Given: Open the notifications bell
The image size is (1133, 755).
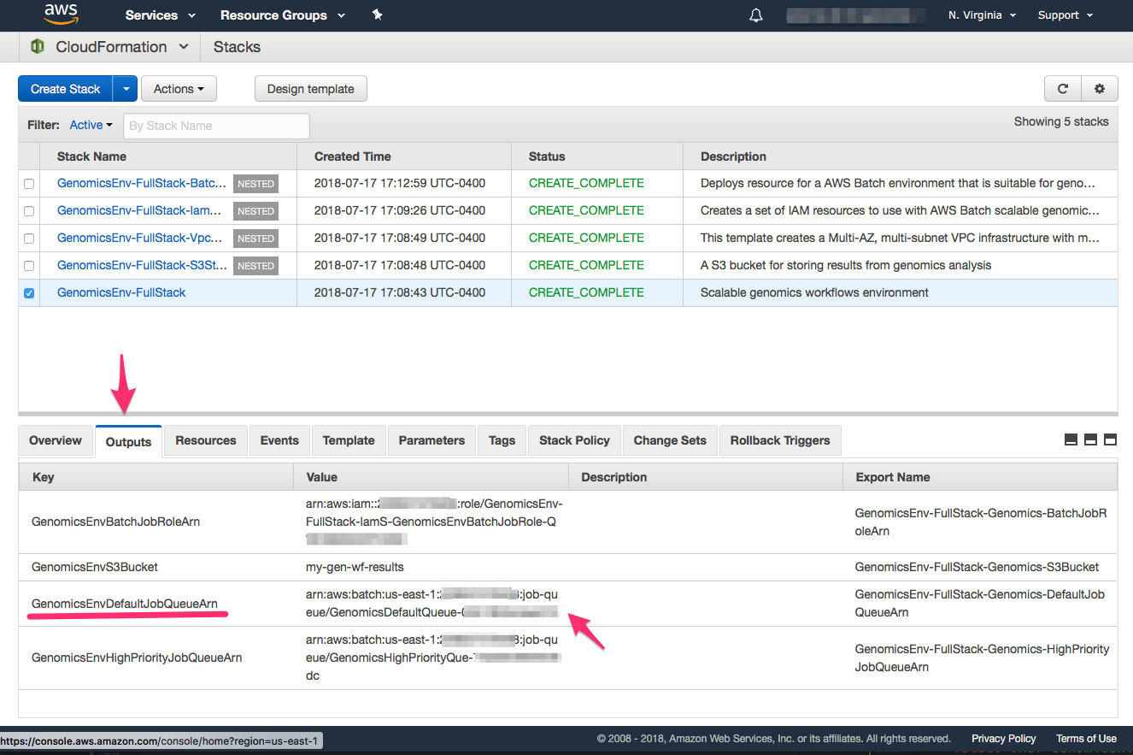Looking at the screenshot, I should pos(756,15).
